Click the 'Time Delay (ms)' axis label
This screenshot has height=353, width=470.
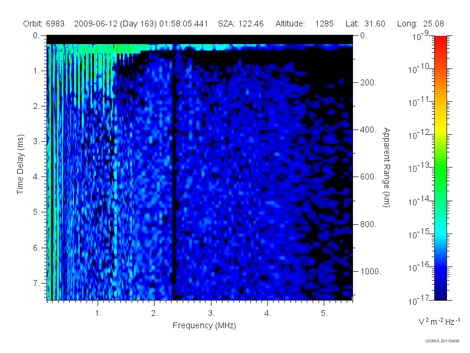click(x=20, y=164)
